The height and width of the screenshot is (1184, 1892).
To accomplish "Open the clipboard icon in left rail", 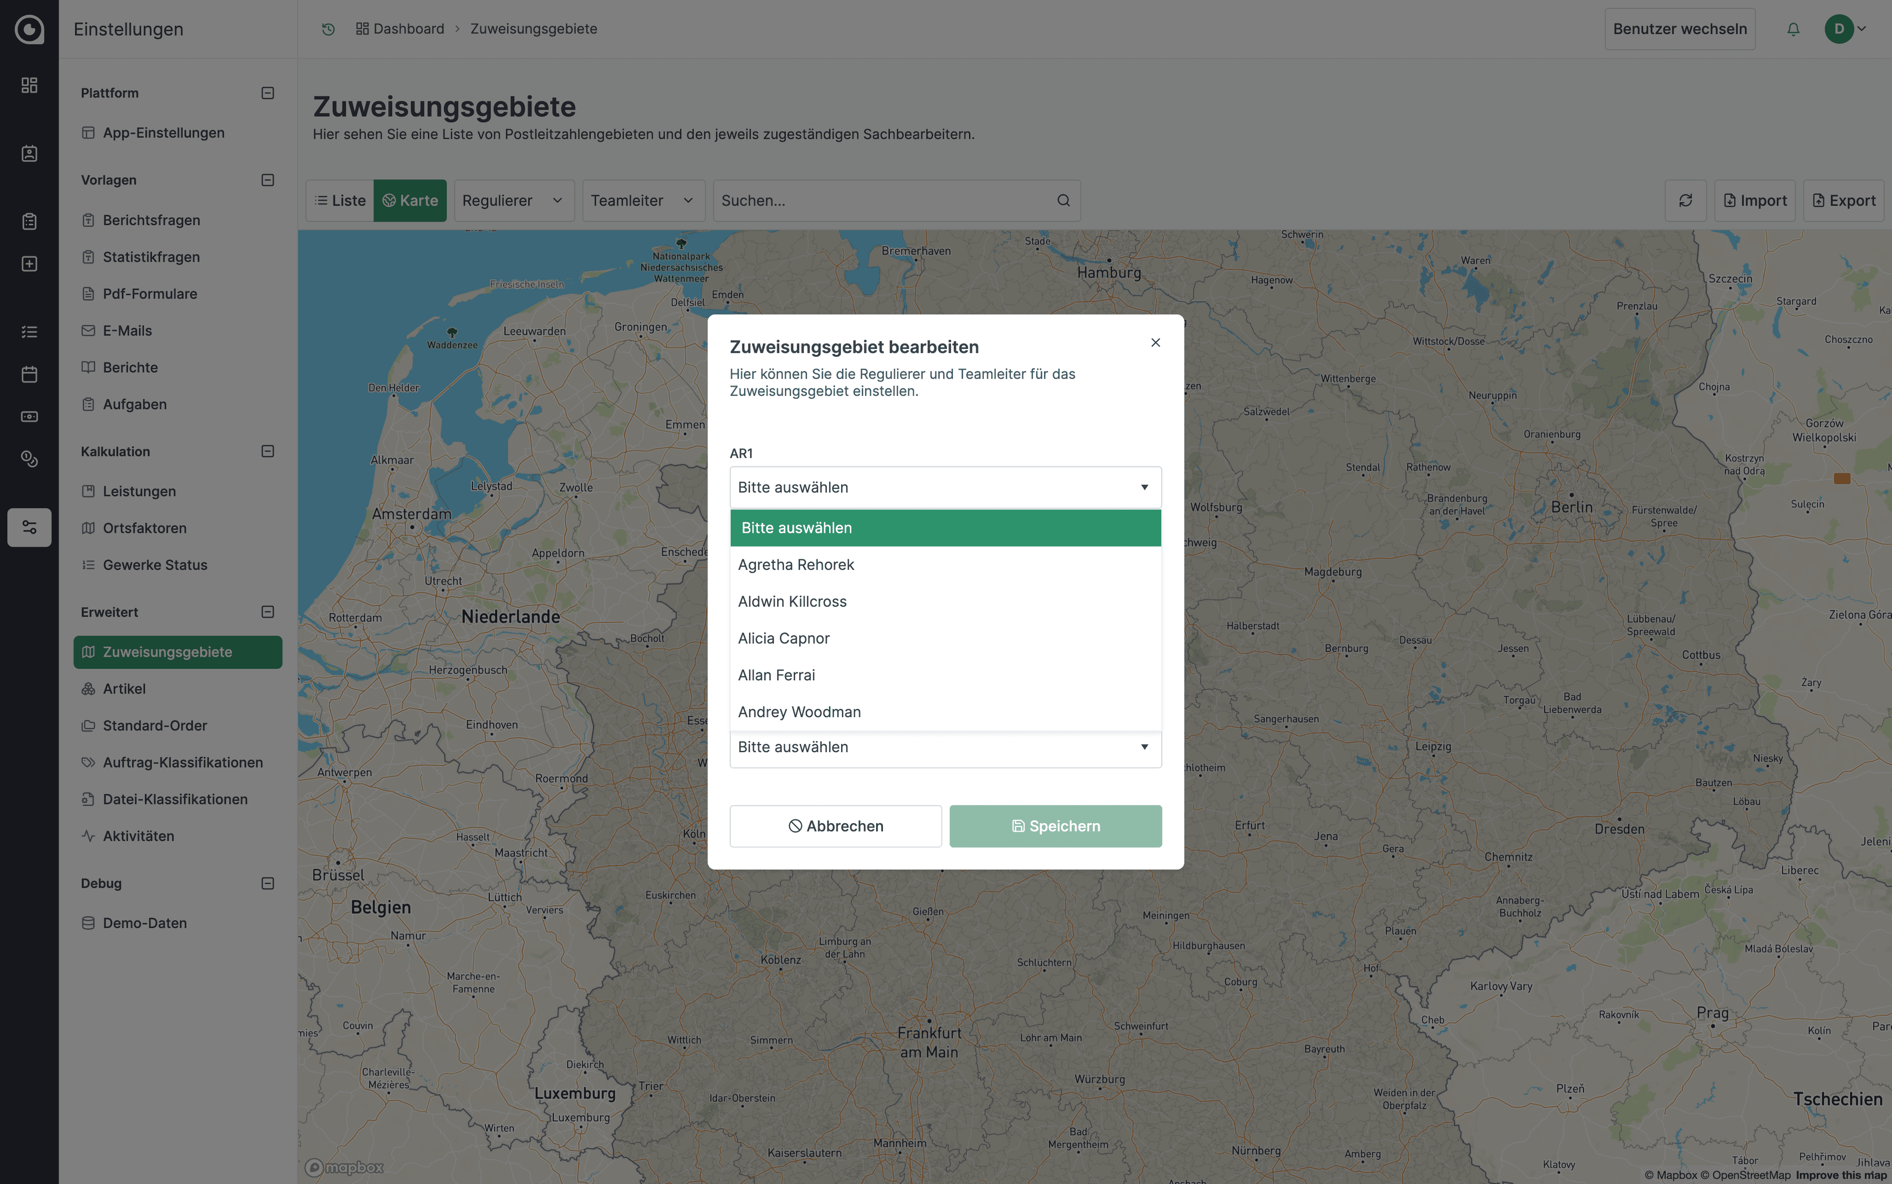I will click(x=29, y=222).
